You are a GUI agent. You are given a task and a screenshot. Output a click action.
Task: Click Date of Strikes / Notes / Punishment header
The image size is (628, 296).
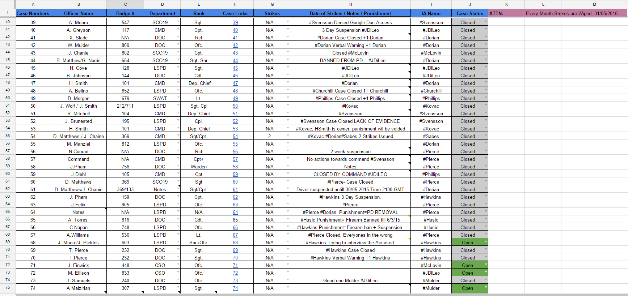click(350, 13)
